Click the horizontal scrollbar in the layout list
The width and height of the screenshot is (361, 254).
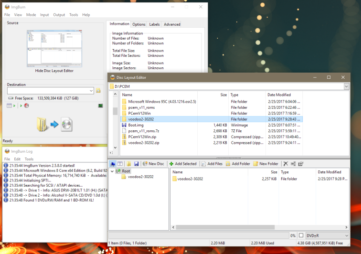(225, 227)
